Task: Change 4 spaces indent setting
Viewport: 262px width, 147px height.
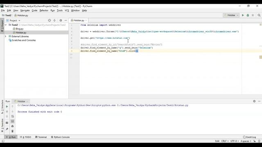Action: (x=246, y=141)
